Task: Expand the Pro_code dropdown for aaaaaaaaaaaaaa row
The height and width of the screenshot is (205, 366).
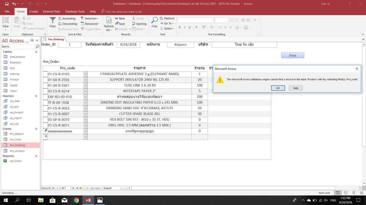Action: click(85, 131)
